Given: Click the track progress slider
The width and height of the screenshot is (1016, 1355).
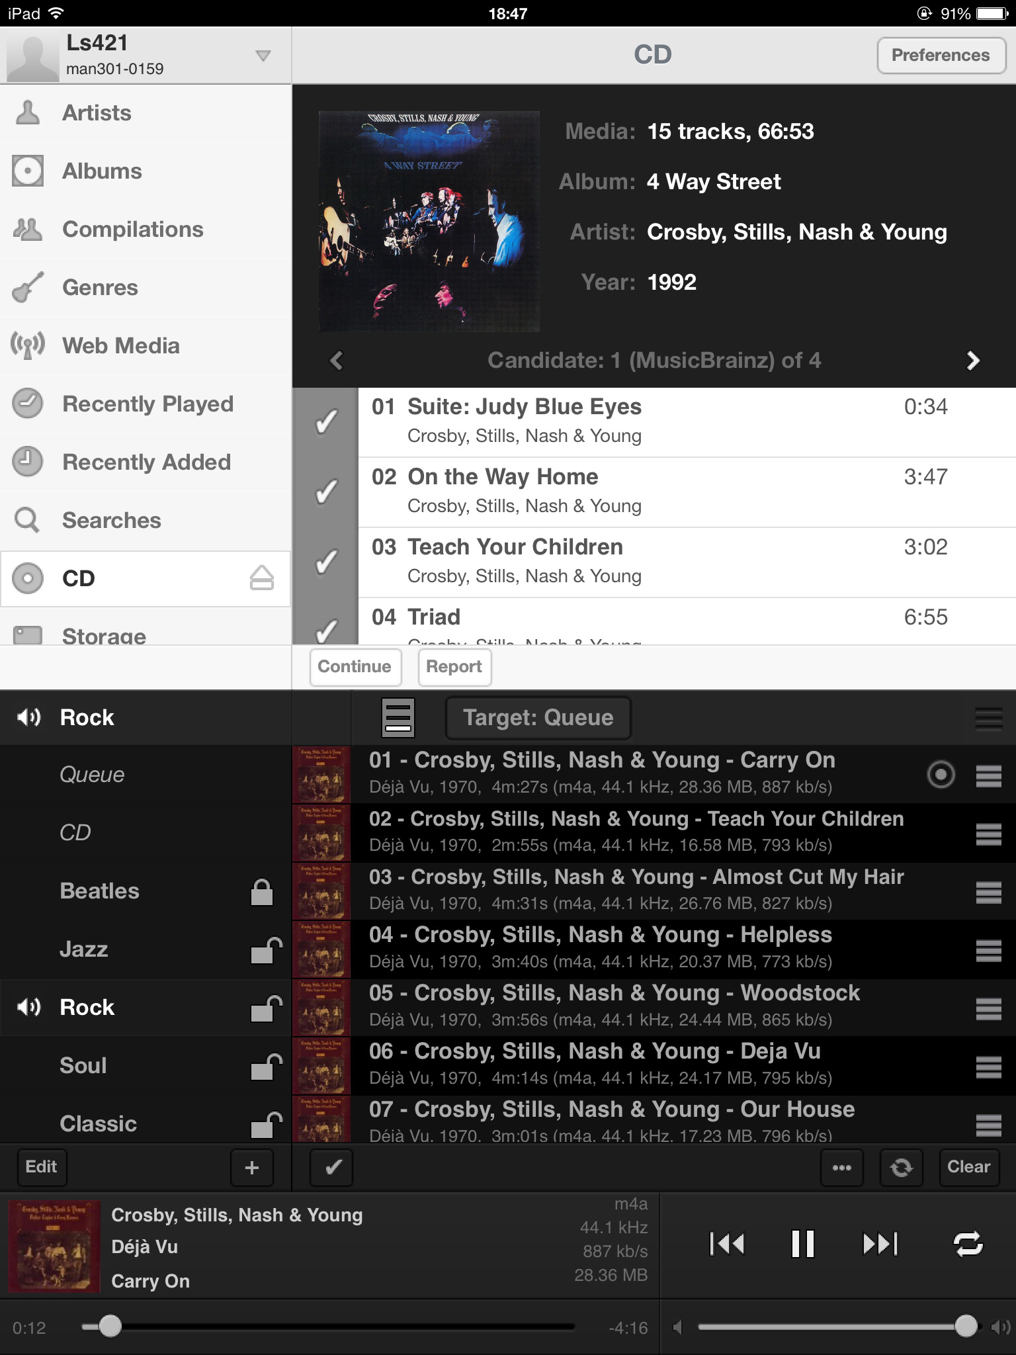Looking at the screenshot, I should click(328, 1327).
